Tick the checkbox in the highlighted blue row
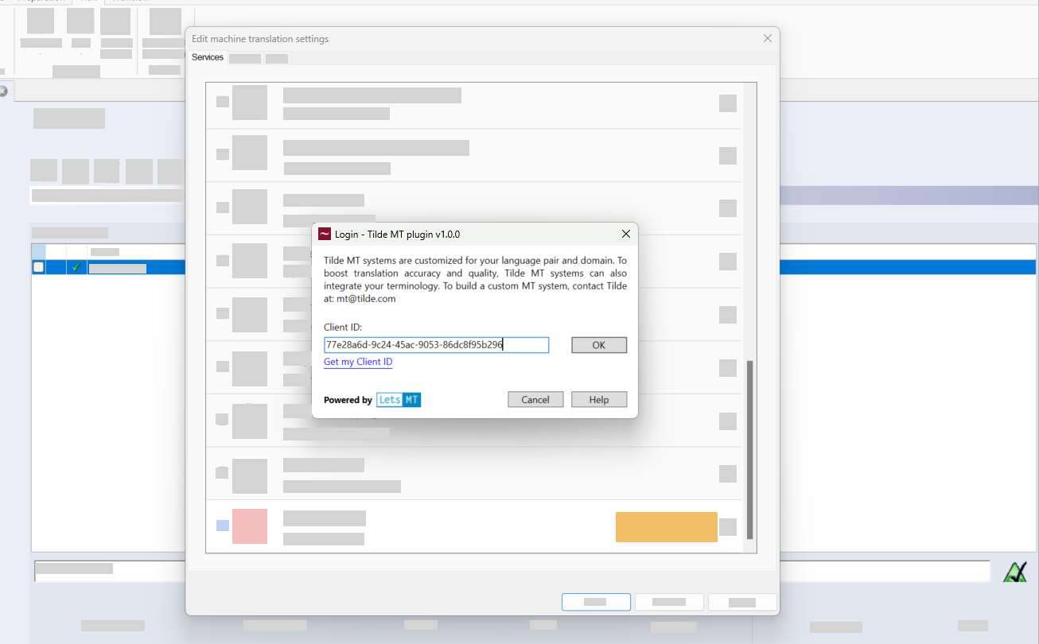Screen dimensions: 1039x644 38,267
